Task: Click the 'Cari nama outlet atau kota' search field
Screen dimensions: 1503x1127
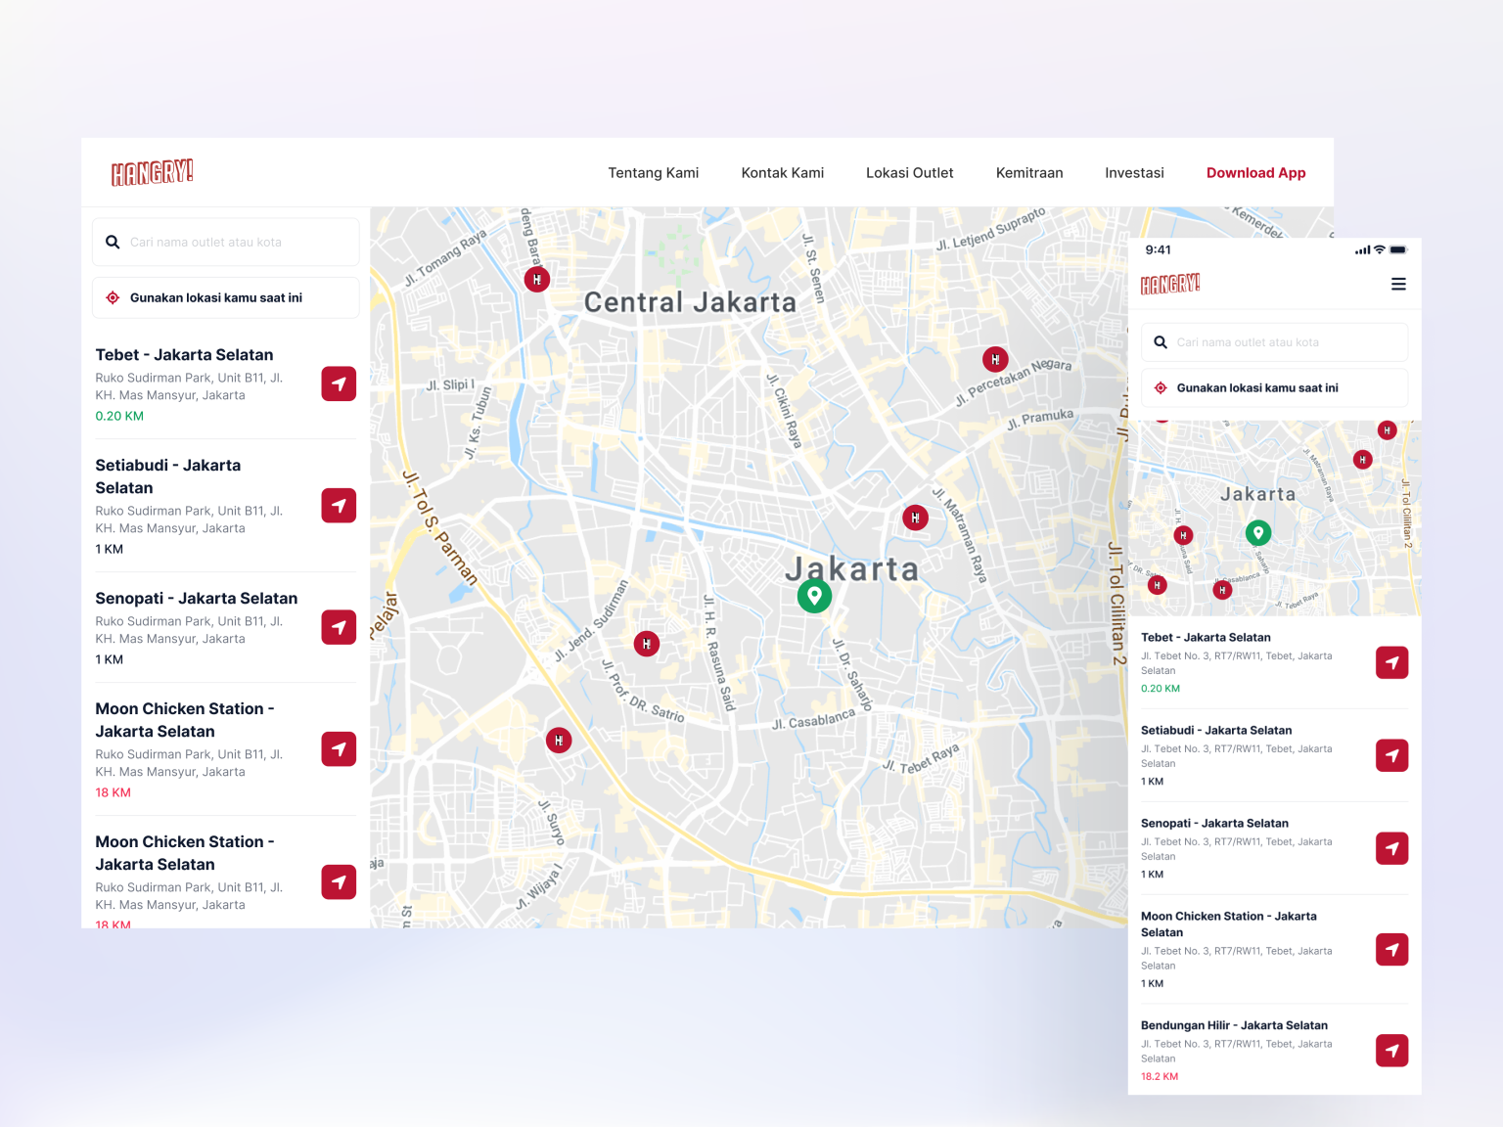Action: [225, 242]
